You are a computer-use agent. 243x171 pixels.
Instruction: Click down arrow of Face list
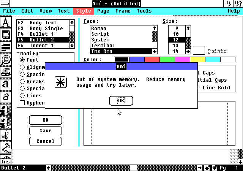click(155, 51)
